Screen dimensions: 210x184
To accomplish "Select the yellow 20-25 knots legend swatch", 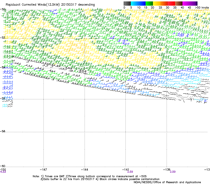I will (x=157, y=3).
